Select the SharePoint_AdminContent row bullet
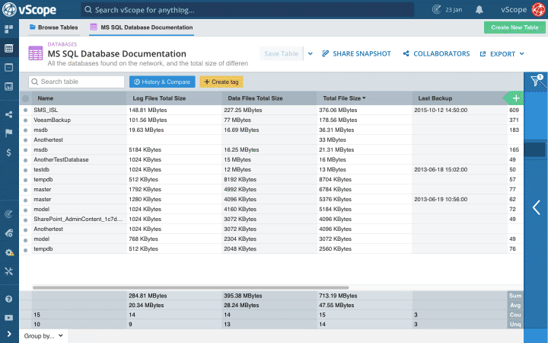The height and width of the screenshot is (343, 548). click(x=26, y=220)
